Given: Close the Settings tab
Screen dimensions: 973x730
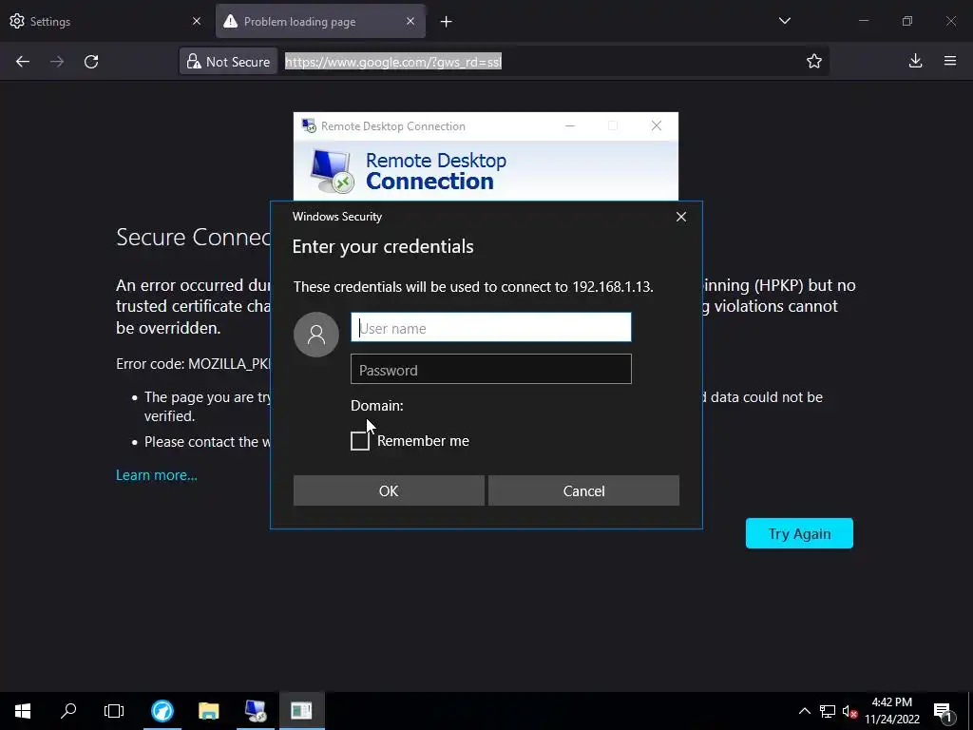Looking at the screenshot, I should (197, 21).
